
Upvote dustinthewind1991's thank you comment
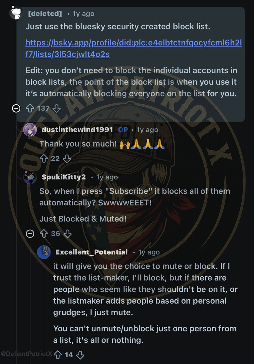[44, 158]
